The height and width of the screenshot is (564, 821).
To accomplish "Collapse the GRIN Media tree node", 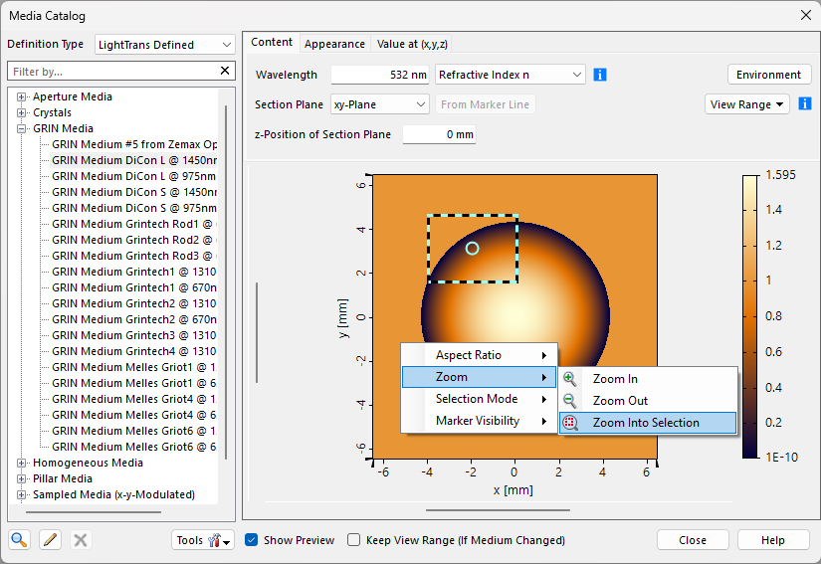I will tap(22, 128).
